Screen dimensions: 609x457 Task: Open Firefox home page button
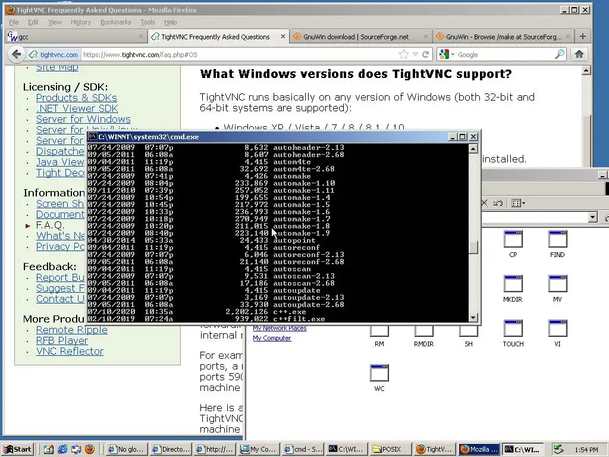[x=579, y=54]
